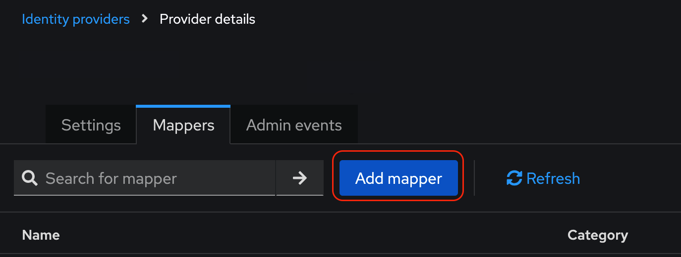Image resolution: width=681 pixels, height=257 pixels.
Task: Switch to the Admin events tab
Action: click(x=294, y=125)
